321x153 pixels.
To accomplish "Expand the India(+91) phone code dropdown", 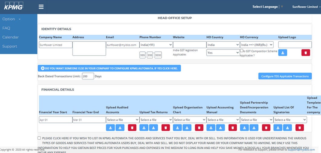I will coord(156,45).
